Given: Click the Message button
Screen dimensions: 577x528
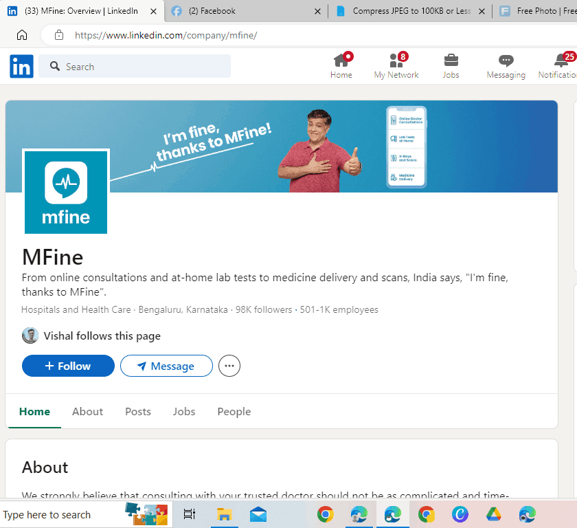Looking at the screenshot, I should coord(166,366).
